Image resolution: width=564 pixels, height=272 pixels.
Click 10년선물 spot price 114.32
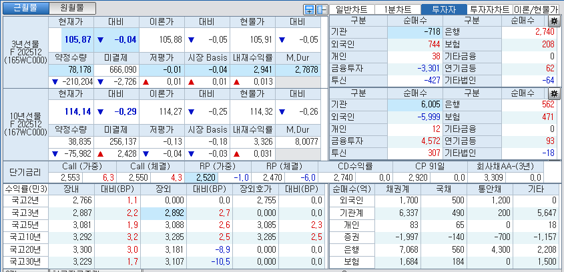point(261,111)
